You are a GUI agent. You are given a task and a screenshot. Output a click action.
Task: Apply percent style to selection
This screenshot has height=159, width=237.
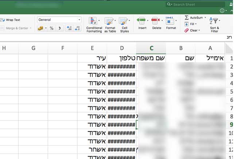coord(51,28)
